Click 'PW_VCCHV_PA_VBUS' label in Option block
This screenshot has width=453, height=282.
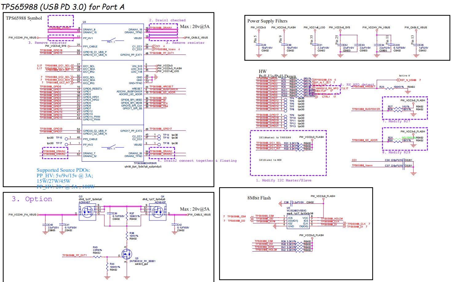tap(22, 215)
